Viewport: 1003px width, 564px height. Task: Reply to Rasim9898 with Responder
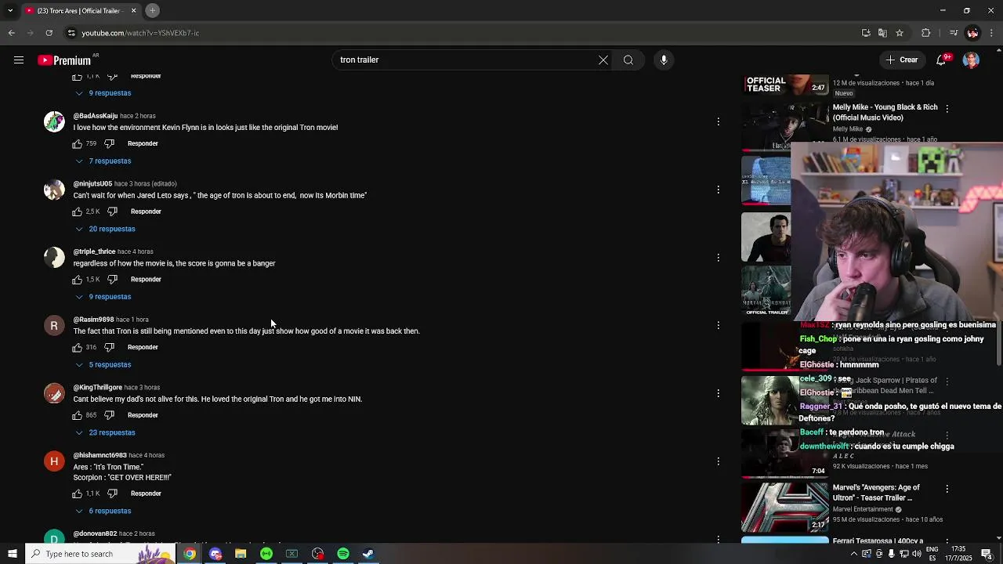[143, 348]
